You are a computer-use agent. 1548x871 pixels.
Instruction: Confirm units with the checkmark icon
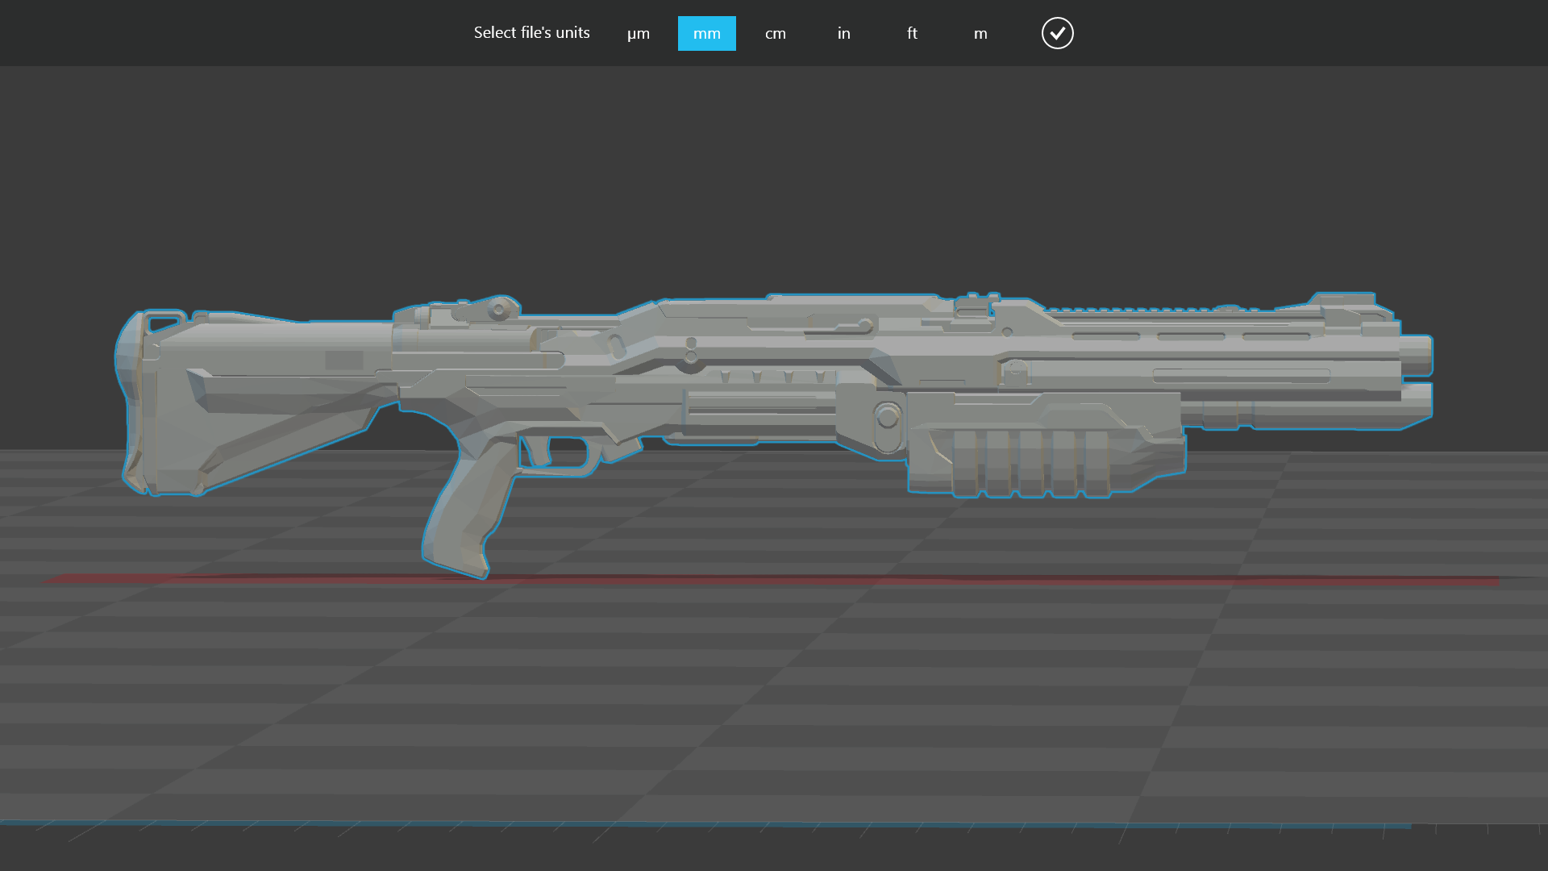[1057, 33]
